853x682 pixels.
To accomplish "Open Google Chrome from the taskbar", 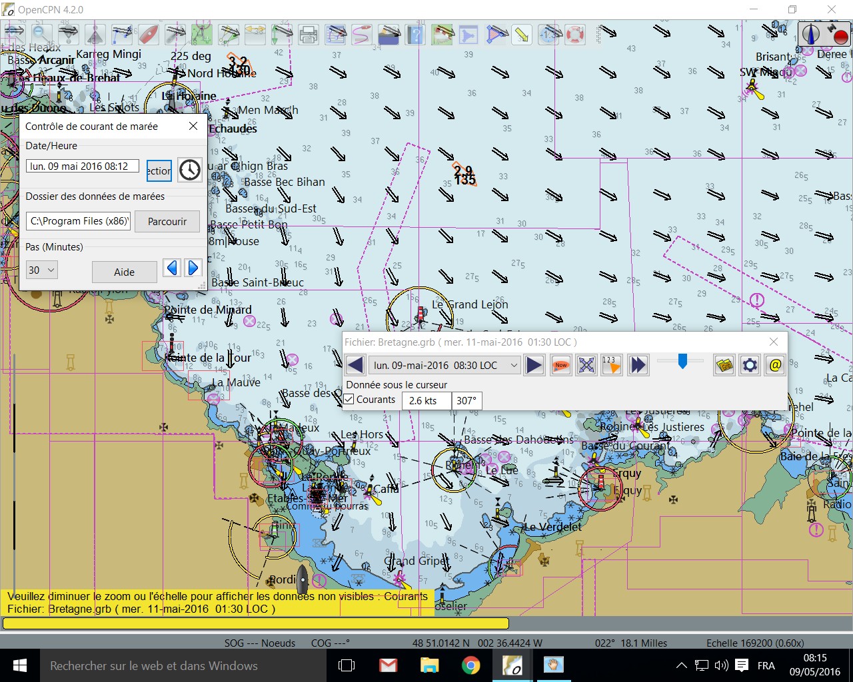I will tap(470, 665).
